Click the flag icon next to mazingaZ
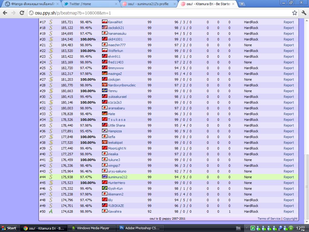 [104, 73]
